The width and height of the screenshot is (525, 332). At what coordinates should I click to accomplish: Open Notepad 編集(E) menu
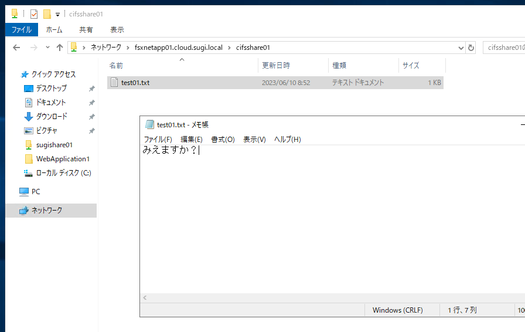(x=192, y=140)
